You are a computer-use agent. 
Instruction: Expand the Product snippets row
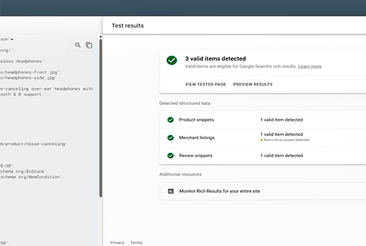coord(263,120)
